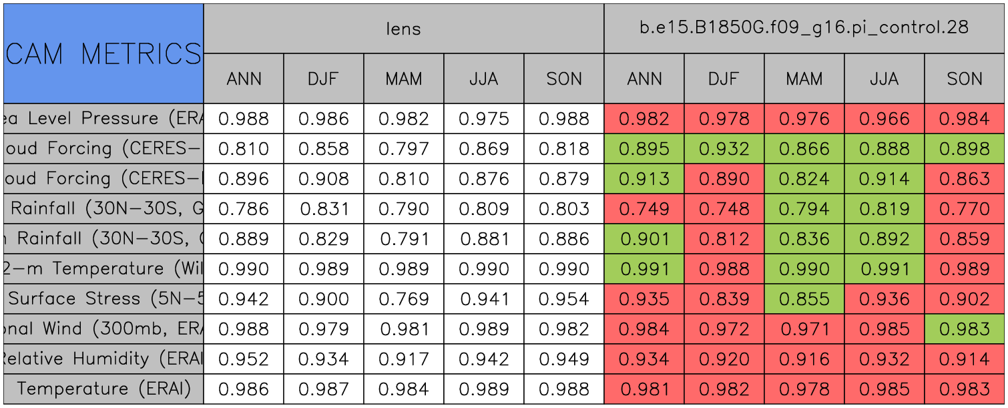
Task: Select the JJA header under the pi_control group
Action: 885,79
